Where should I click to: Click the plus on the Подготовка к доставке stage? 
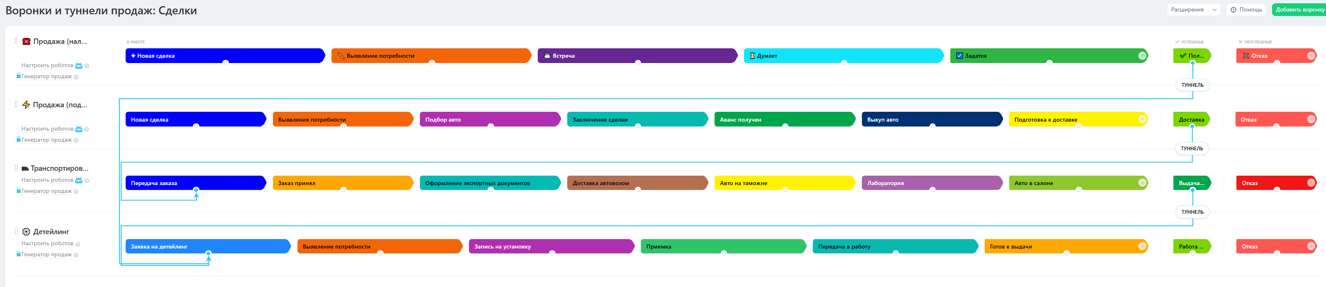[x=1142, y=119]
